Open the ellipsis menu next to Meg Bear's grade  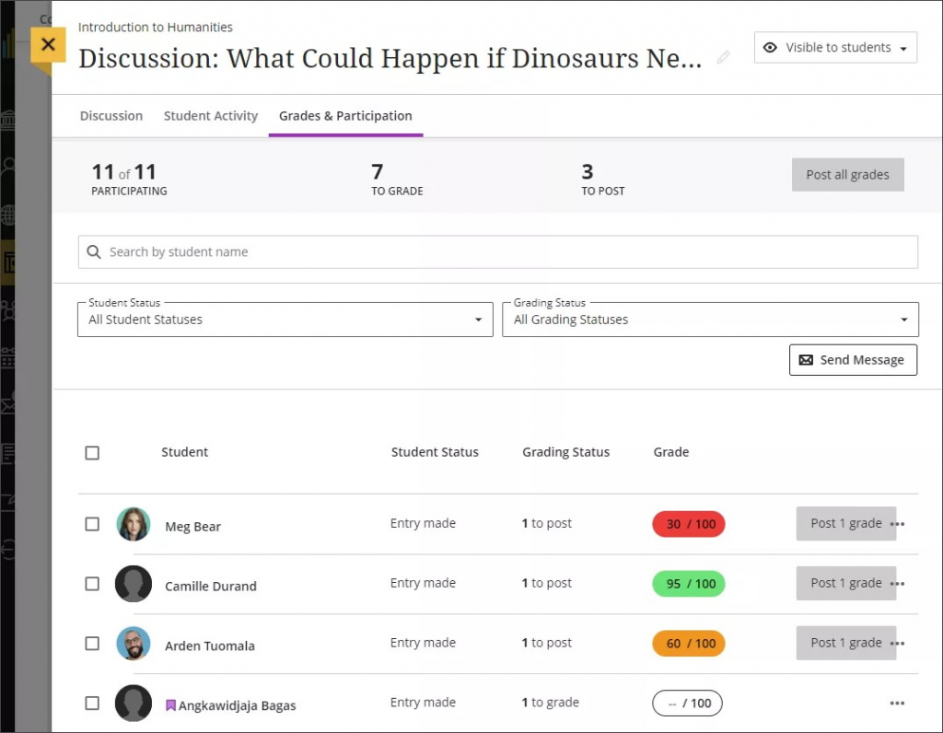tap(898, 523)
